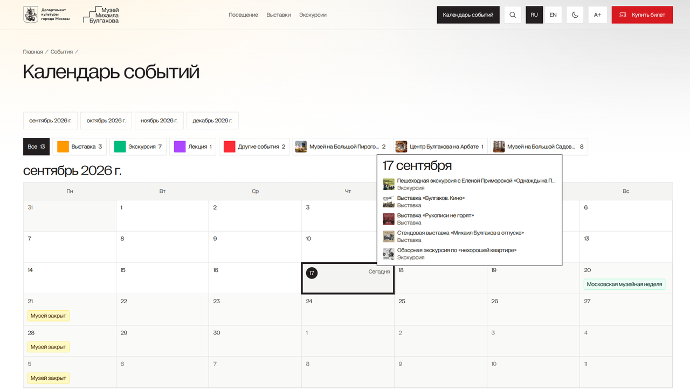Open the search magnifier icon
Image resolution: width=690 pixels, height=390 pixels.
[513, 15]
